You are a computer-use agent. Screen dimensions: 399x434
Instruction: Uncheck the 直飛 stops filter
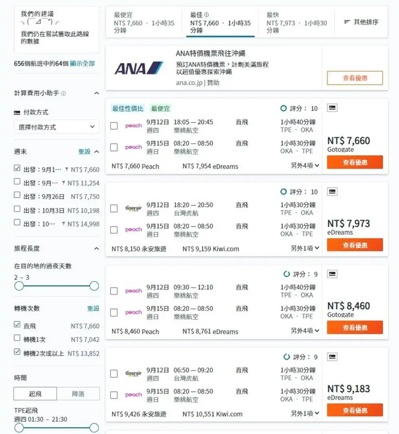[17, 324]
